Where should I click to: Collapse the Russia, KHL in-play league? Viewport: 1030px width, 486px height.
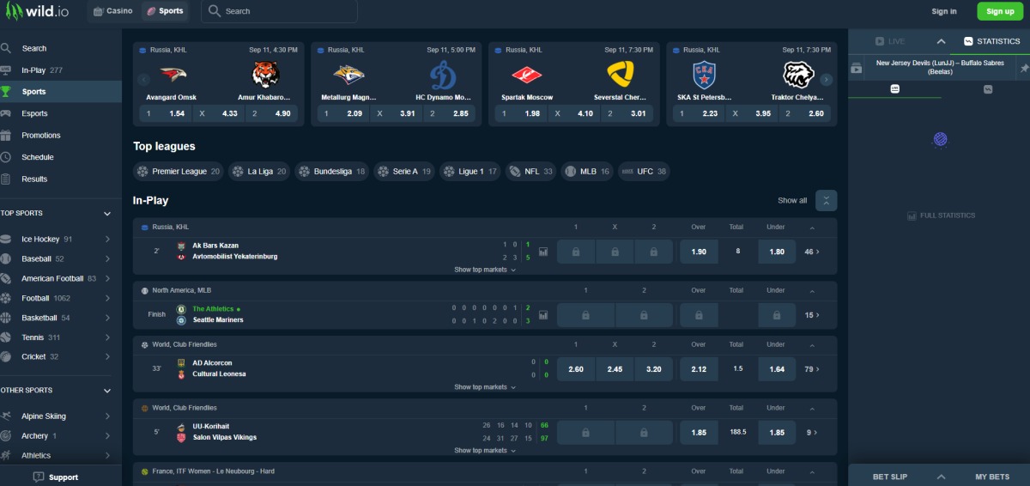(x=812, y=228)
